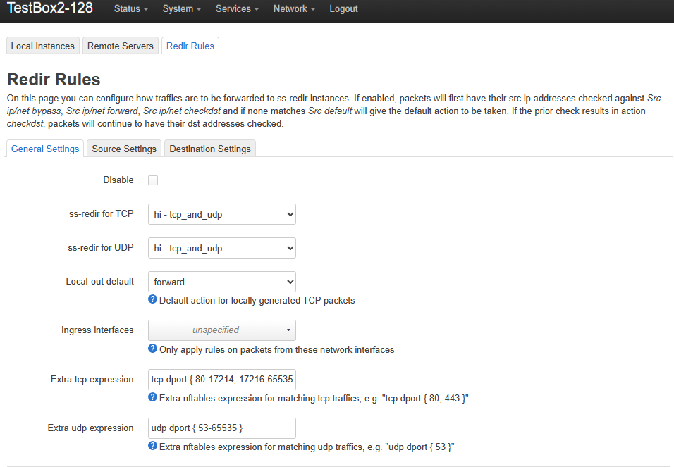Click the Extra udp expression field

221,428
